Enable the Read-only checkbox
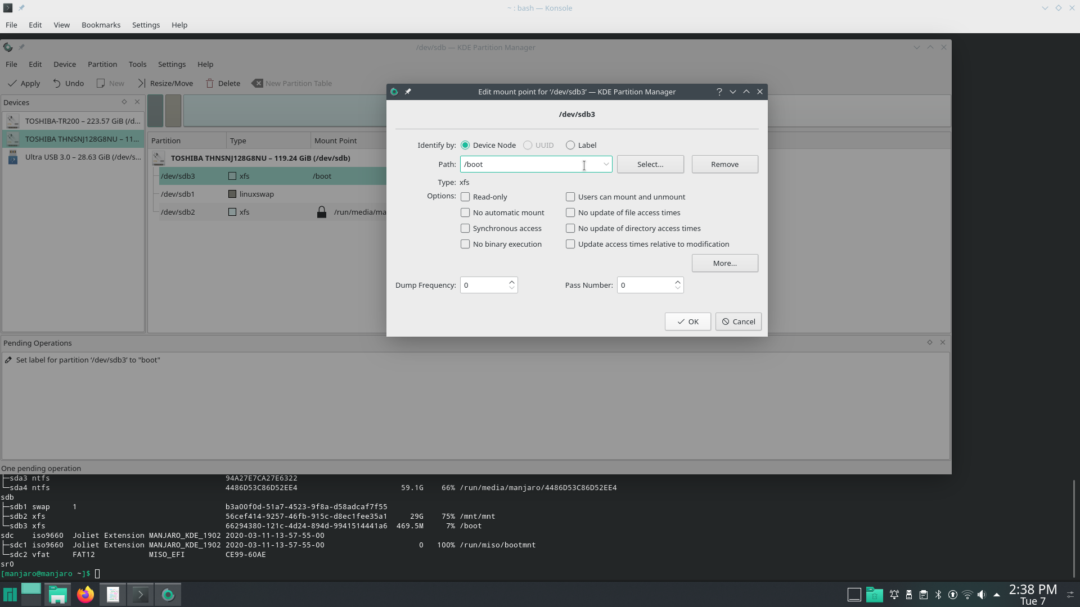Viewport: 1080px width, 607px height. (465, 197)
